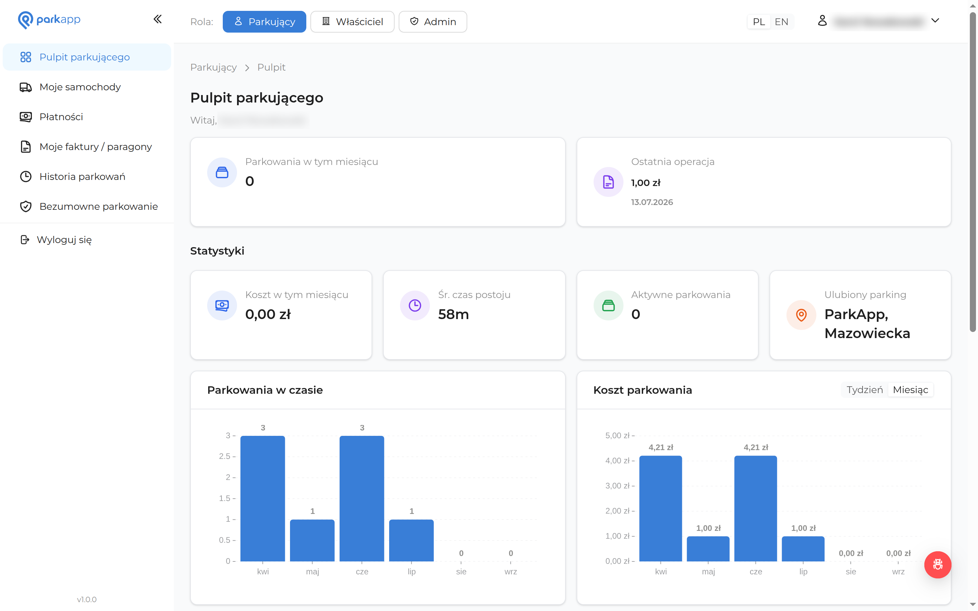The height and width of the screenshot is (611, 978).
Task: Click the shield icon for Bezumowne parkowanie
Action: pyautogui.click(x=25, y=206)
